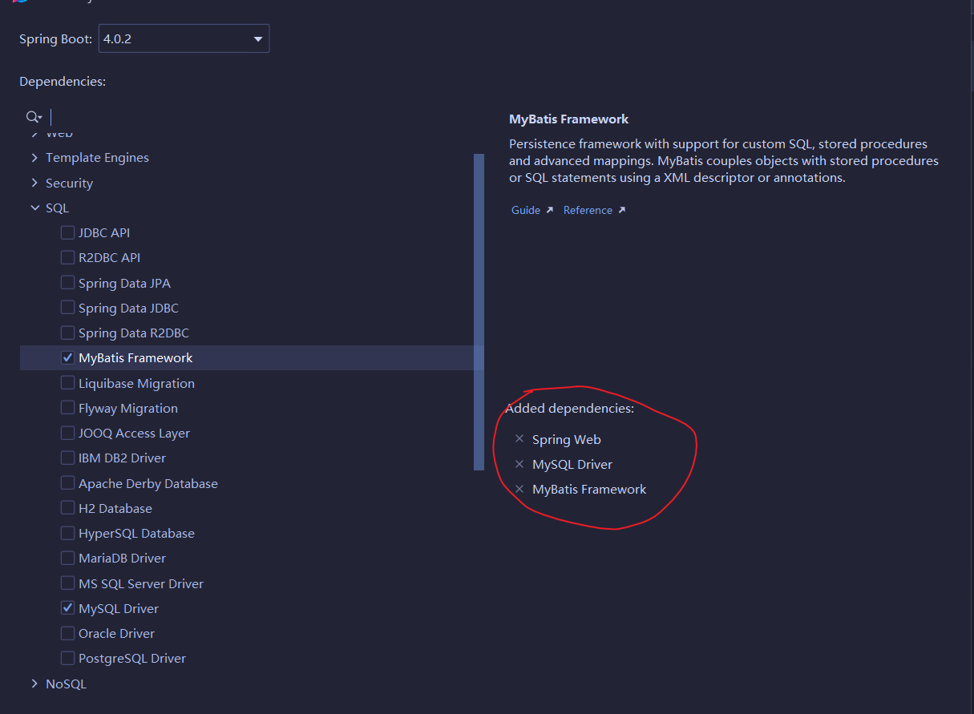Image resolution: width=974 pixels, height=714 pixels.
Task: Remove Spring Web from added dependencies
Action: [x=519, y=439]
